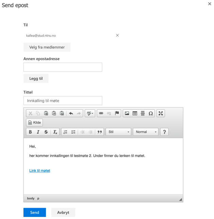The height and width of the screenshot is (219, 214).
Task: Click the Send button
Action: pos(35,213)
